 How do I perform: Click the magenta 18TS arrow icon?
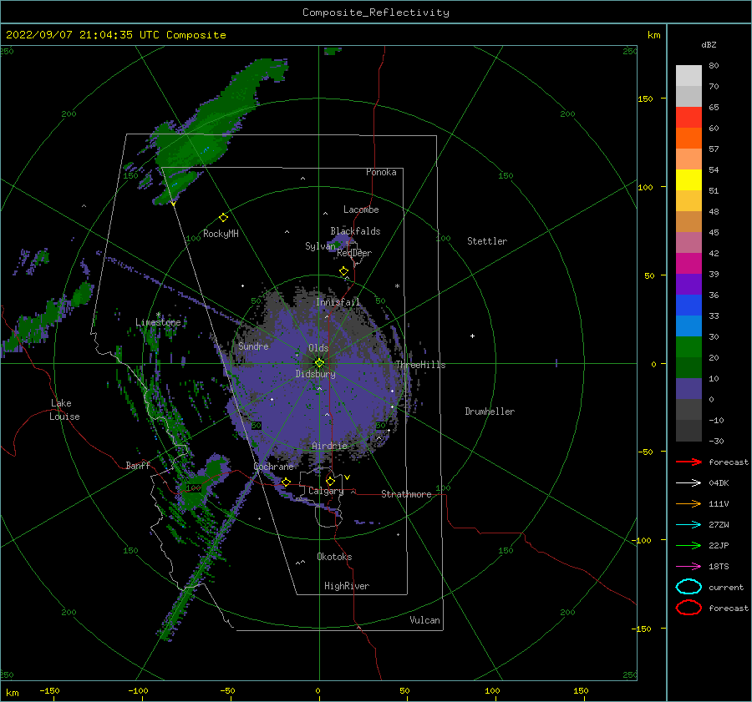[688, 567]
